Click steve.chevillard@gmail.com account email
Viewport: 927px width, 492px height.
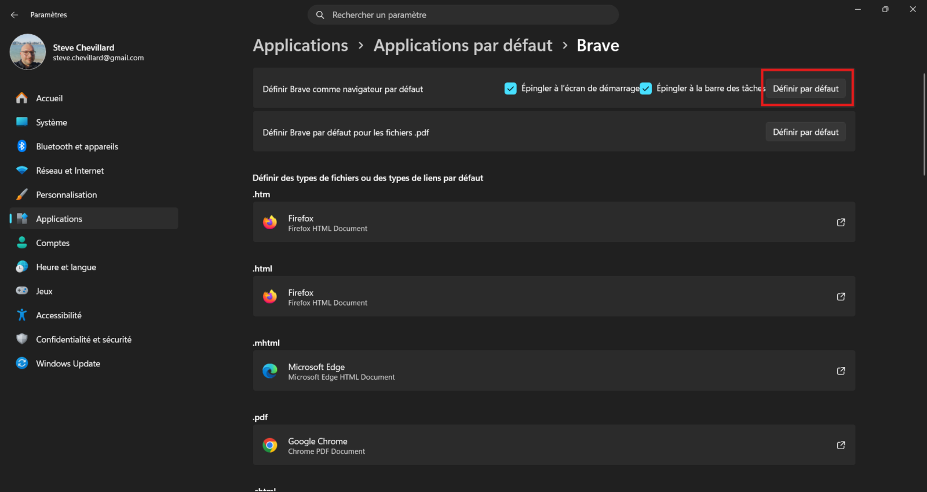click(98, 58)
